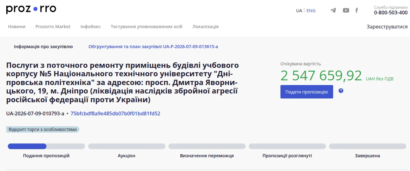
Task: Click the UAH без ПДВ currency note
Action: click(x=380, y=79)
